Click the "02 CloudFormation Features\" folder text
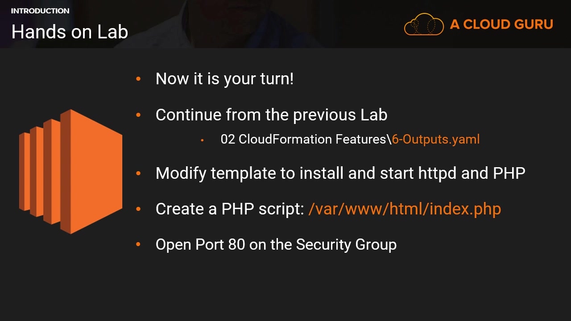Image resolution: width=571 pixels, height=321 pixels. pyautogui.click(x=306, y=139)
